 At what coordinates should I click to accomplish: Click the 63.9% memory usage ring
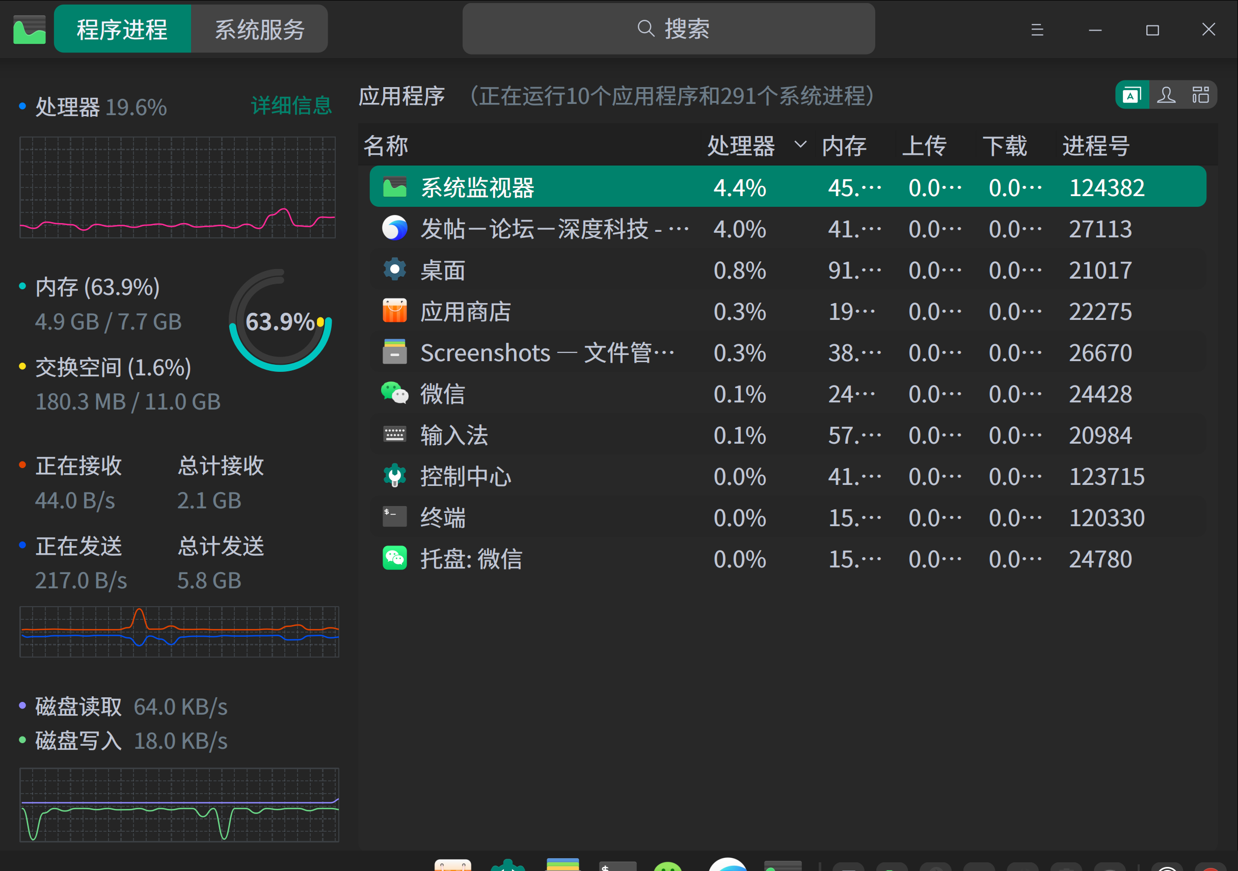click(280, 321)
